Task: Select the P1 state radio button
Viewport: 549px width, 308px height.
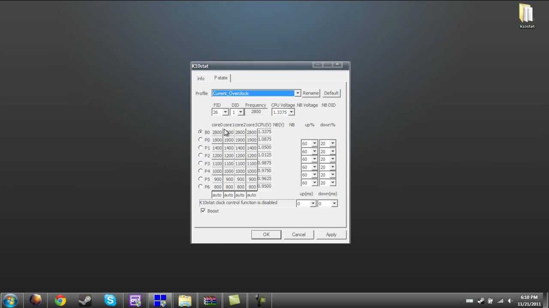Action: [x=200, y=148]
